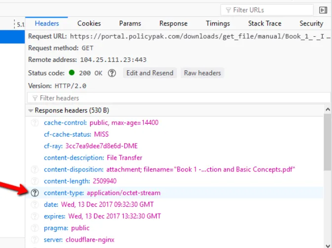Click the headers list scrollbar thumb
Image resolution: width=332 pixels, height=248 pixels.
[328, 142]
